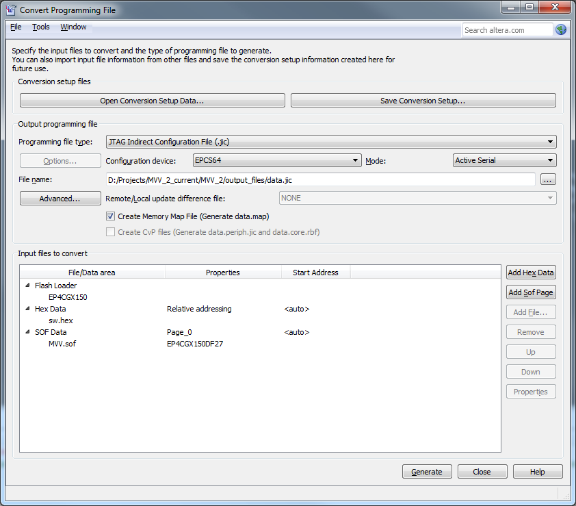This screenshot has height=506, width=576.
Task: Select the sw.hex file row
Action: tap(61, 320)
